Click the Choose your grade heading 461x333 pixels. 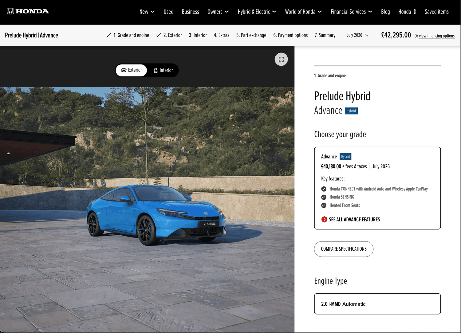tap(340, 134)
